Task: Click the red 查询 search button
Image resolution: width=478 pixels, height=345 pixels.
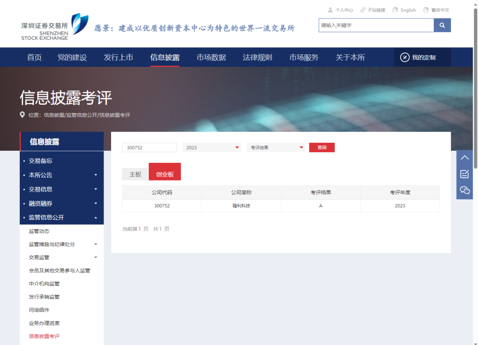Action: [x=322, y=147]
